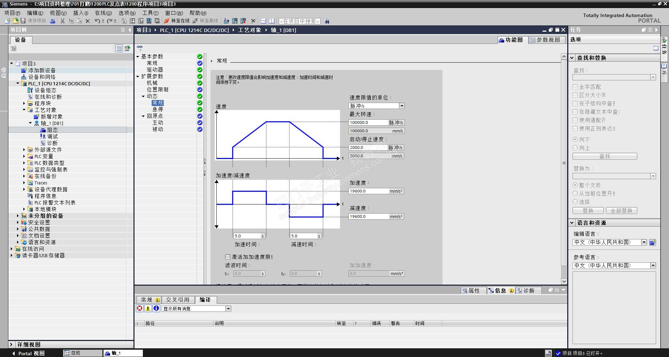Screen dimensions: 669x357
Task: Collapse the 查找和替换 section
Action: 572,58
